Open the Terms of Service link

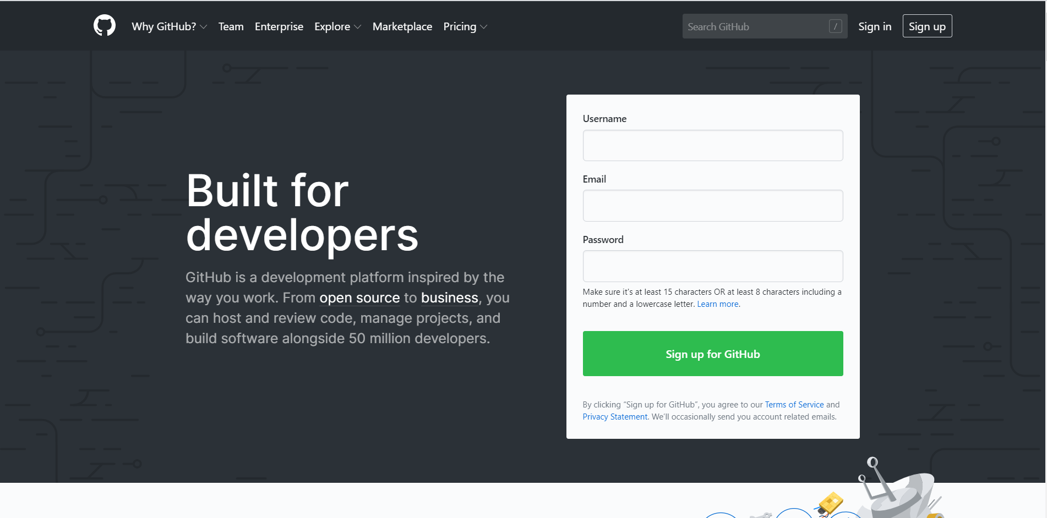tap(794, 405)
